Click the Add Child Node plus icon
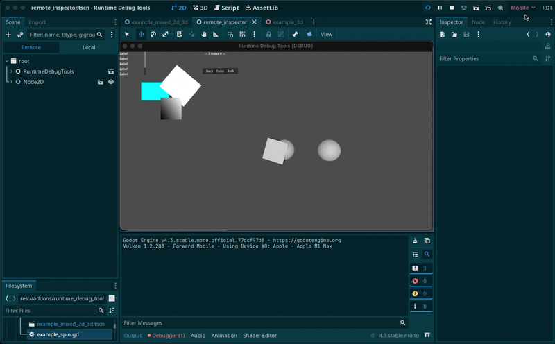The width and height of the screenshot is (555, 344). click(x=8, y=34)
